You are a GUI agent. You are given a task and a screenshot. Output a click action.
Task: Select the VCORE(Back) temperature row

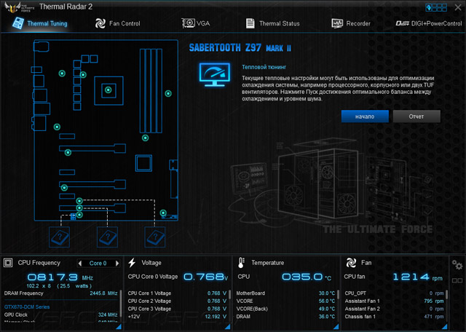click(x=285, y=309)
